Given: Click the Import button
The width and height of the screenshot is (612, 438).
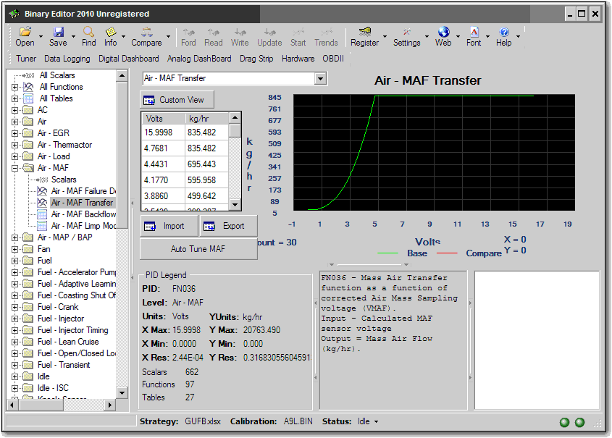Looking at the screenshot, I should tap(169, 226).
